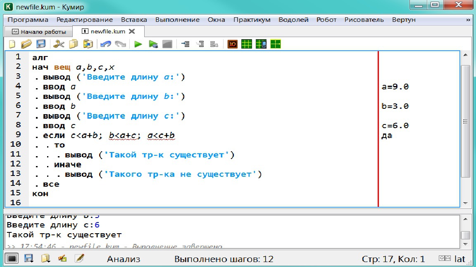The height and width of the screenshot is (267, 476).
Task: Open the Robot remote control icon
Action: point(261,44)
